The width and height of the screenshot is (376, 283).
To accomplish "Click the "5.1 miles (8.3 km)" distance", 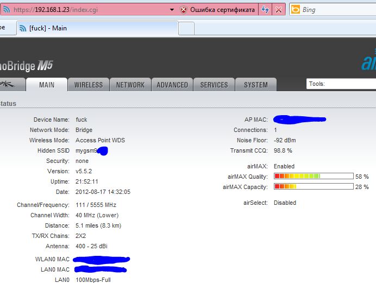I will 98,226.
